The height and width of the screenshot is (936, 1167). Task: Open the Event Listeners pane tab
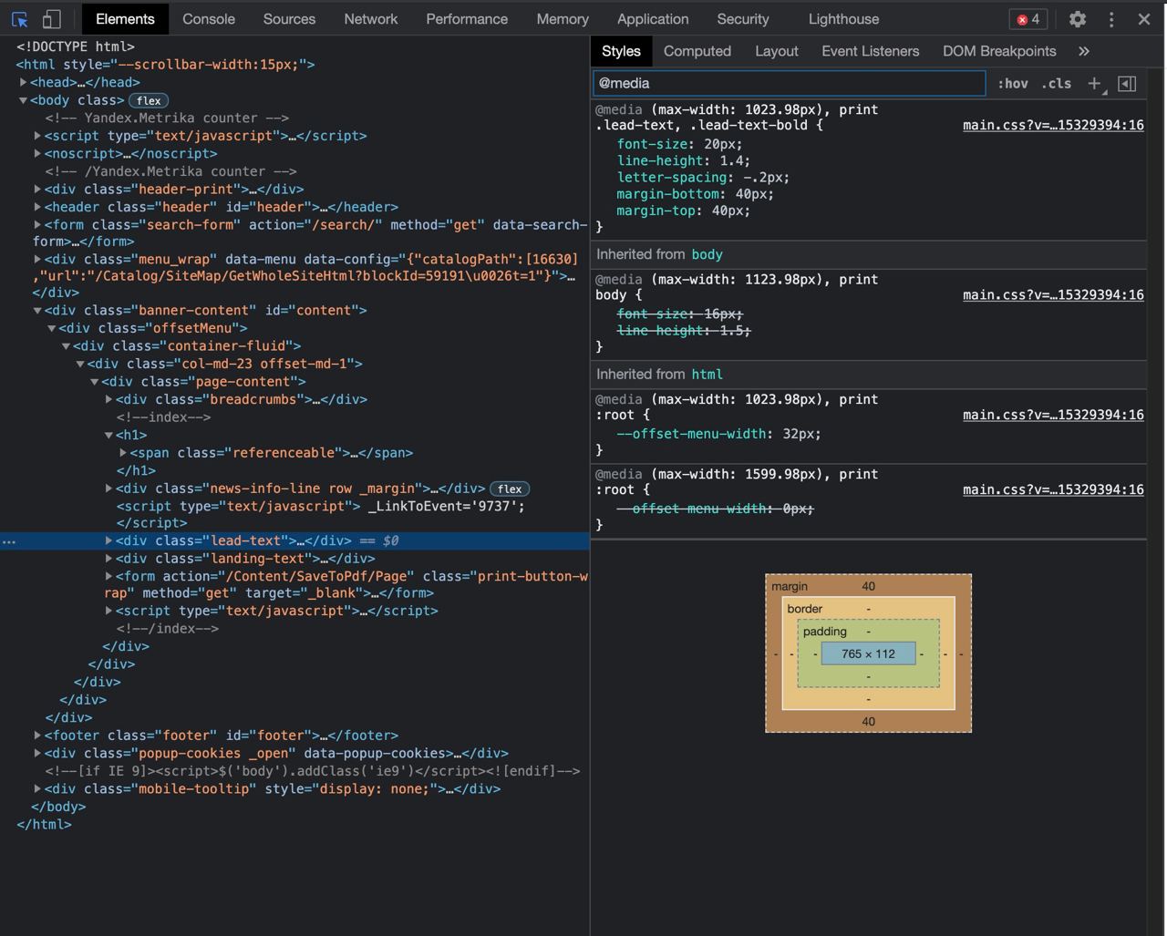click(871, 51)
